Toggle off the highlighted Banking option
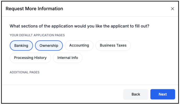This screenshot has height=105, width=180. pos(21,46)
